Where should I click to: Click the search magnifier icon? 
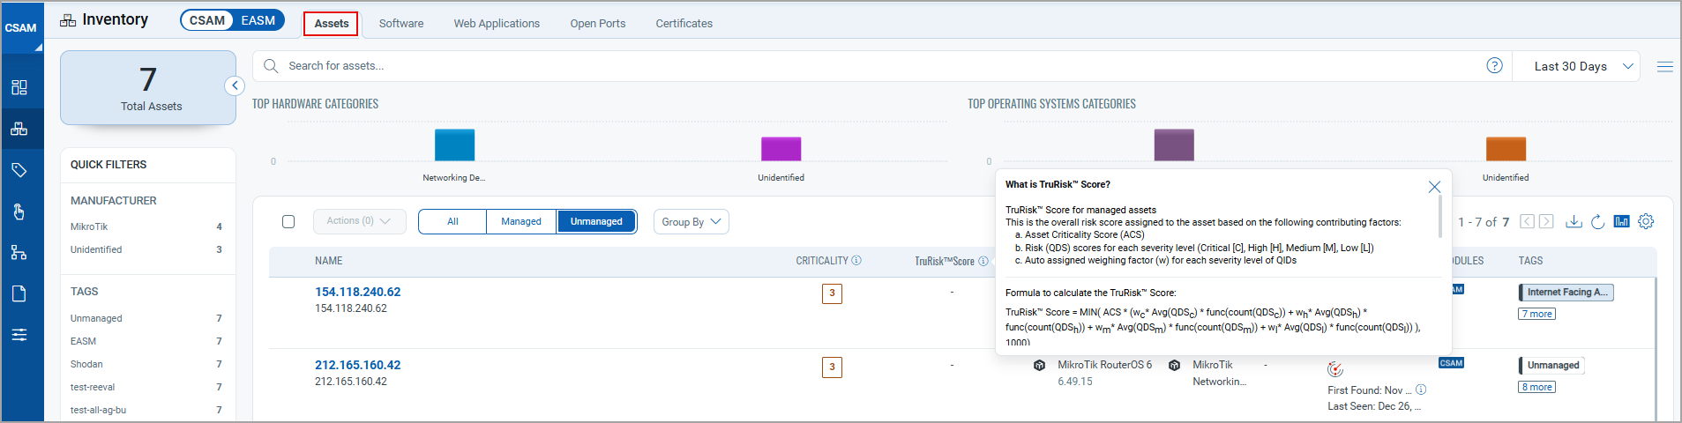pyautogui.click(x=271, y=66)
